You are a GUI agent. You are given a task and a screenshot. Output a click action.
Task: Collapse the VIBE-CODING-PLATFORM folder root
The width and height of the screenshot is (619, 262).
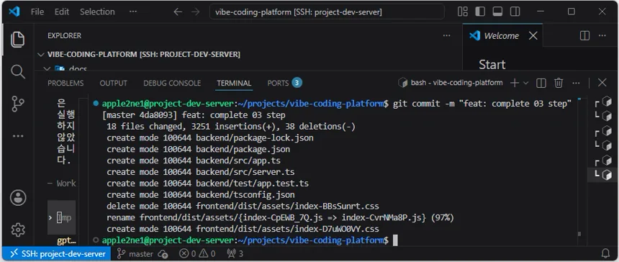[x=144, y=55]
